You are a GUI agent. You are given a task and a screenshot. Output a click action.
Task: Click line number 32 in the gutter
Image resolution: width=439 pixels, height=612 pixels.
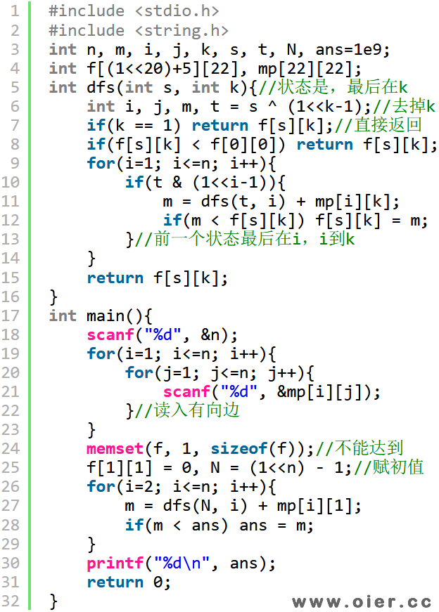click(10, 601)
